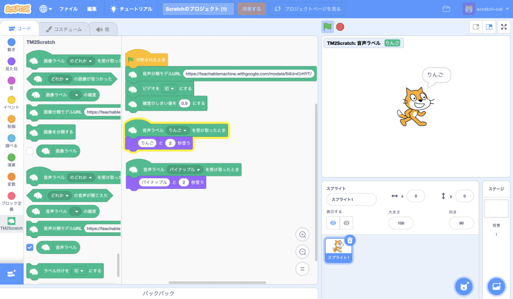Click the choose a backdrop button
513x299 pixels.
496,287
